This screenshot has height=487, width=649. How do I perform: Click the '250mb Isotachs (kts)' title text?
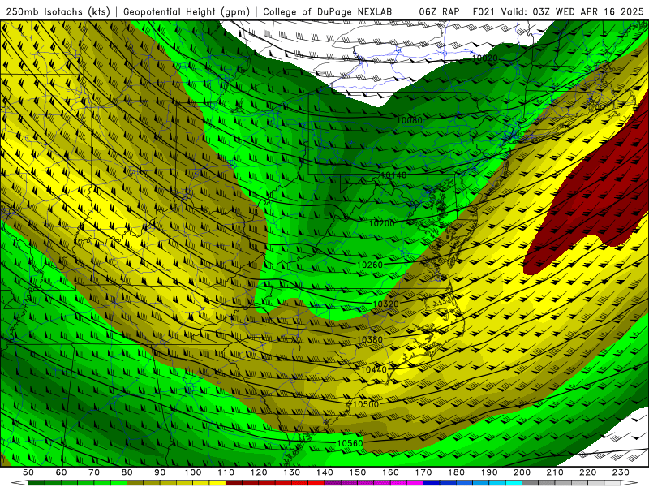coord(58,12)
